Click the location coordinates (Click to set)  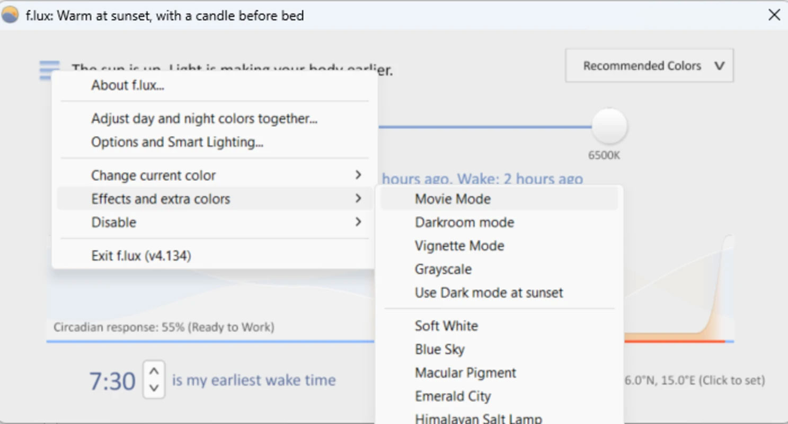tap(695, 380)
